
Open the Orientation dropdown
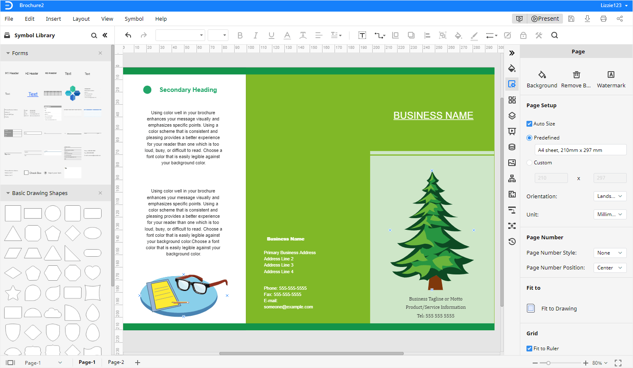click(610, 196)
